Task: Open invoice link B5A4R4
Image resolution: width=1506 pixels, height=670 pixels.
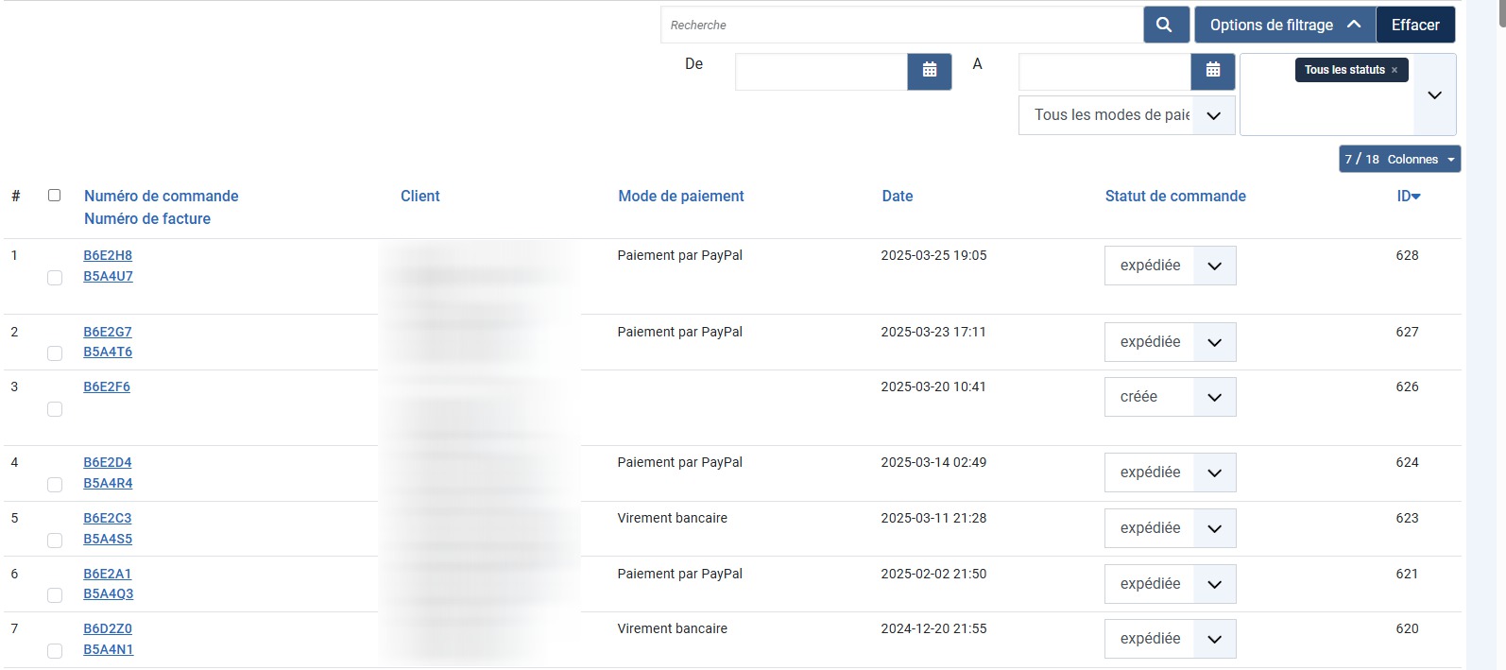Action: pos(108,483)
